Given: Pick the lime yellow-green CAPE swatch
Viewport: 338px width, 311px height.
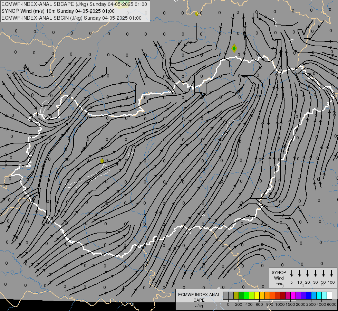Looking at the screenshot, I should (252, 295).
